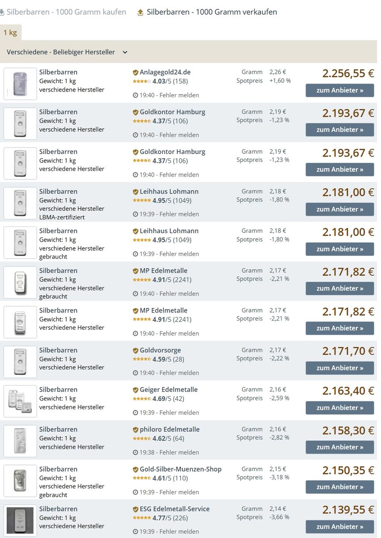Click the sell arrow icon beside "Silberbarren verkaufen"

click(x=141, y=13)
